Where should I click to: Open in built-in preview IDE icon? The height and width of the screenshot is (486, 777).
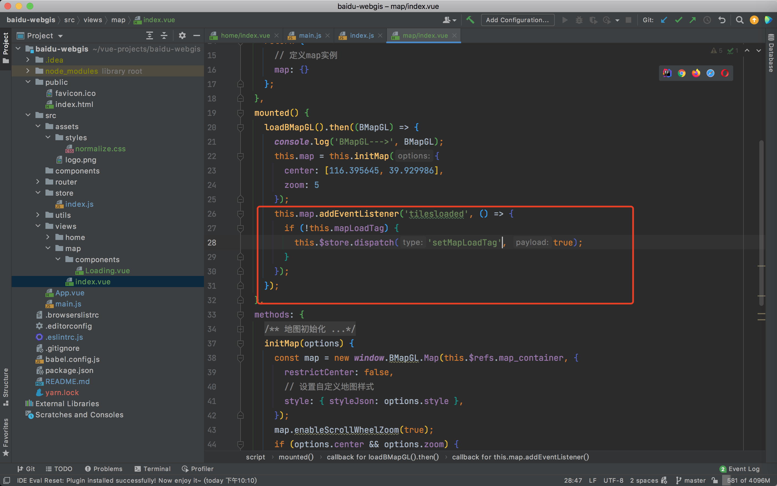tap(667, 73)
